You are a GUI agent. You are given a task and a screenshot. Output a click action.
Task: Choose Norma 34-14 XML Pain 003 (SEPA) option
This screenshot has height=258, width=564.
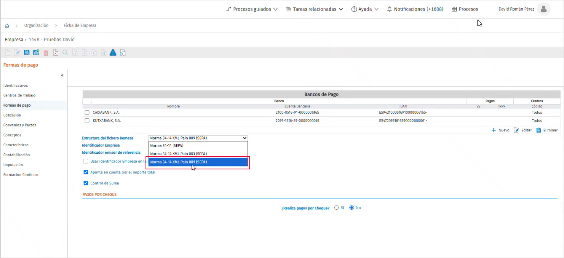click(x=198, y=154)
